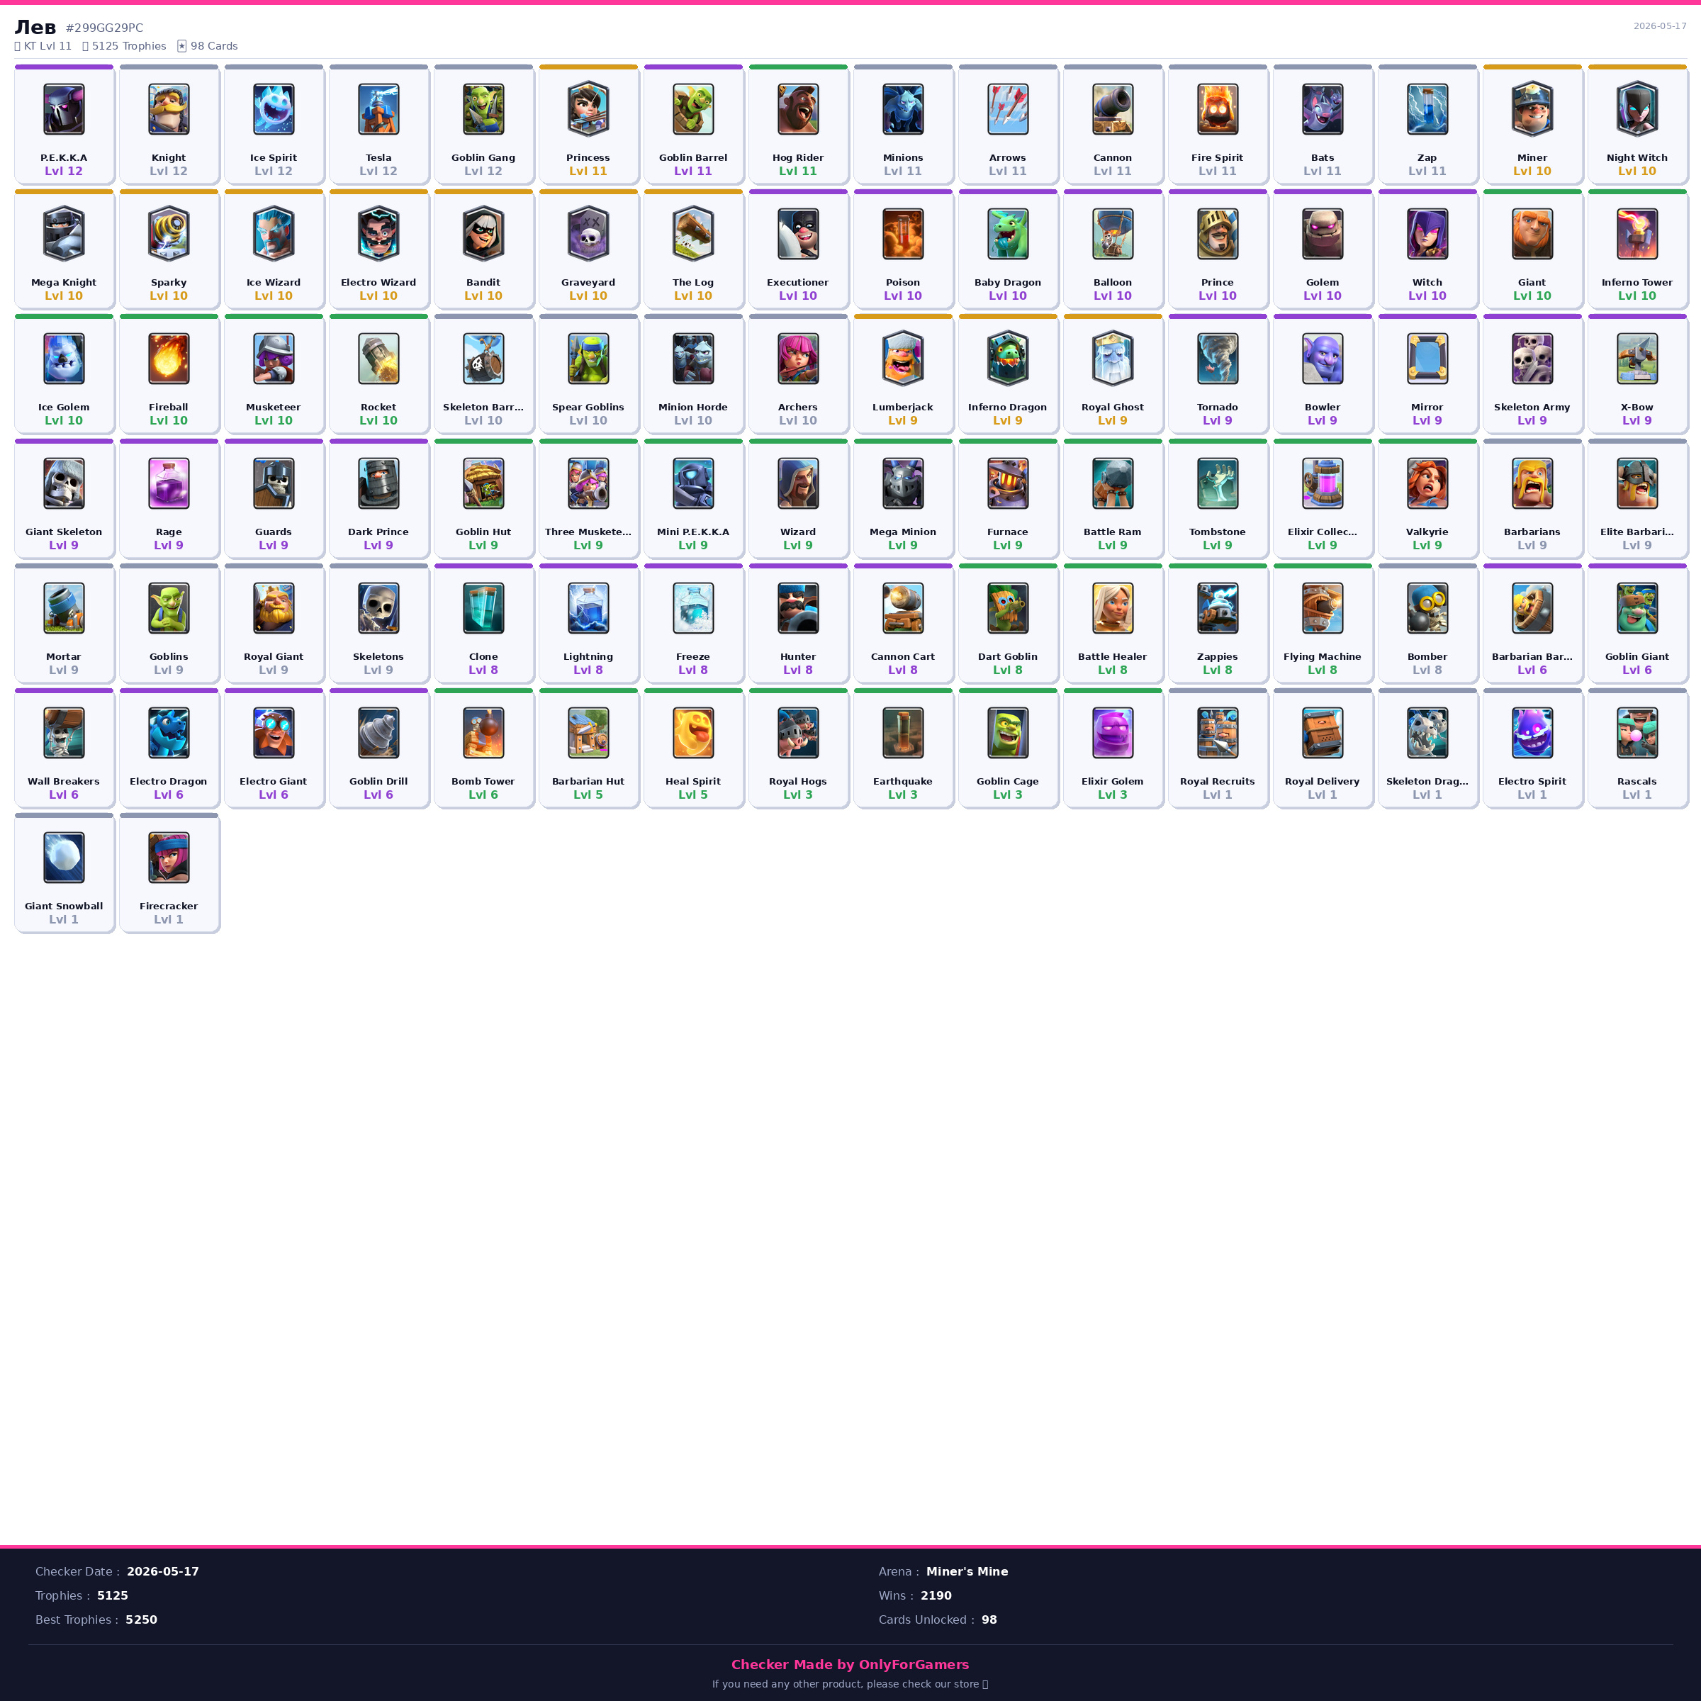This screenshot has width=1701, height=1701.
Task: Select the 'Minion Horde' card name
Action: (693, 407)
